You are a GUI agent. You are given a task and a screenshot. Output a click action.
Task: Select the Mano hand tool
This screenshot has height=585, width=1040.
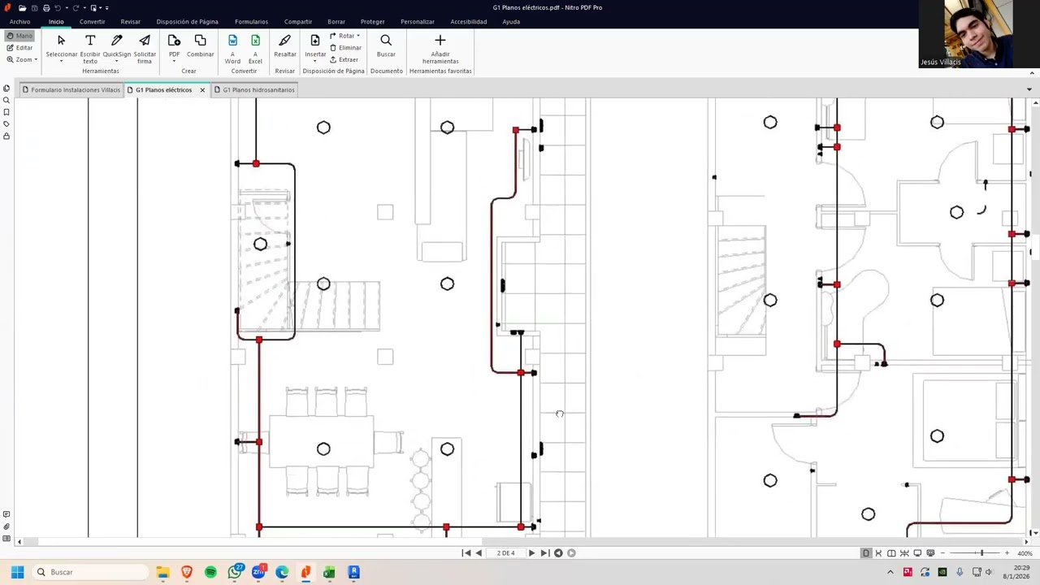[19, 36]
